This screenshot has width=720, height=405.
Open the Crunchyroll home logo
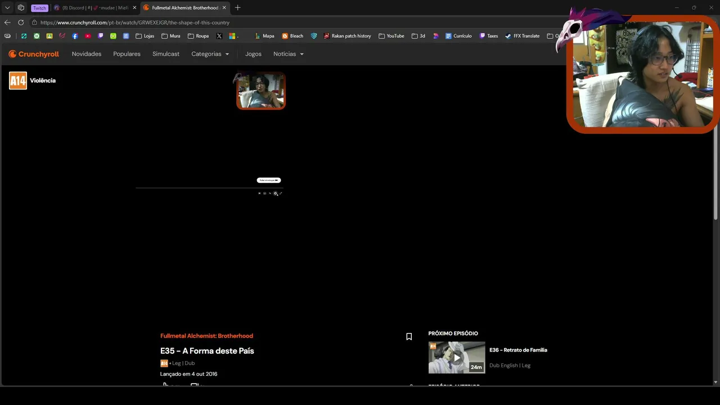pos(34,54)
